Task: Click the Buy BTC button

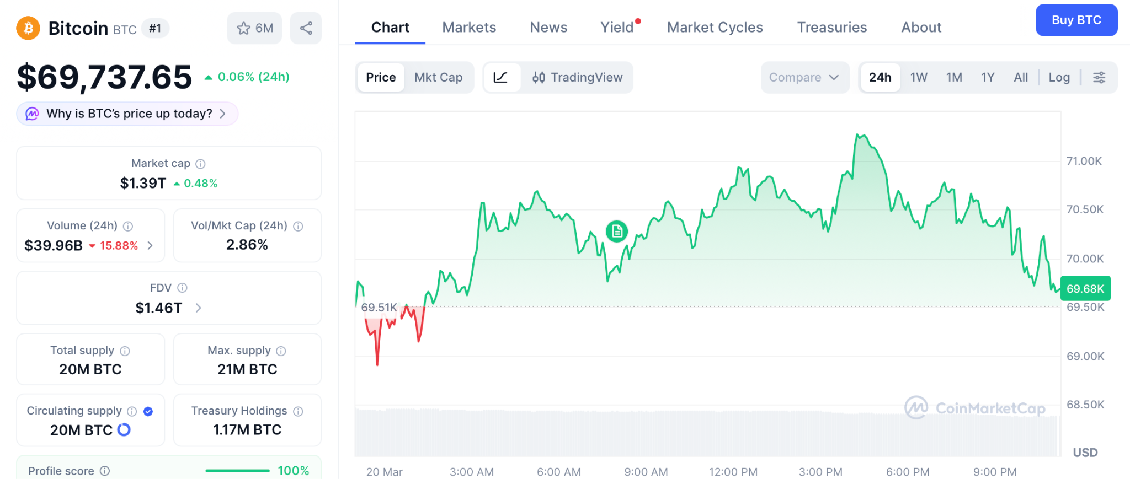Action: [1076, 20]
